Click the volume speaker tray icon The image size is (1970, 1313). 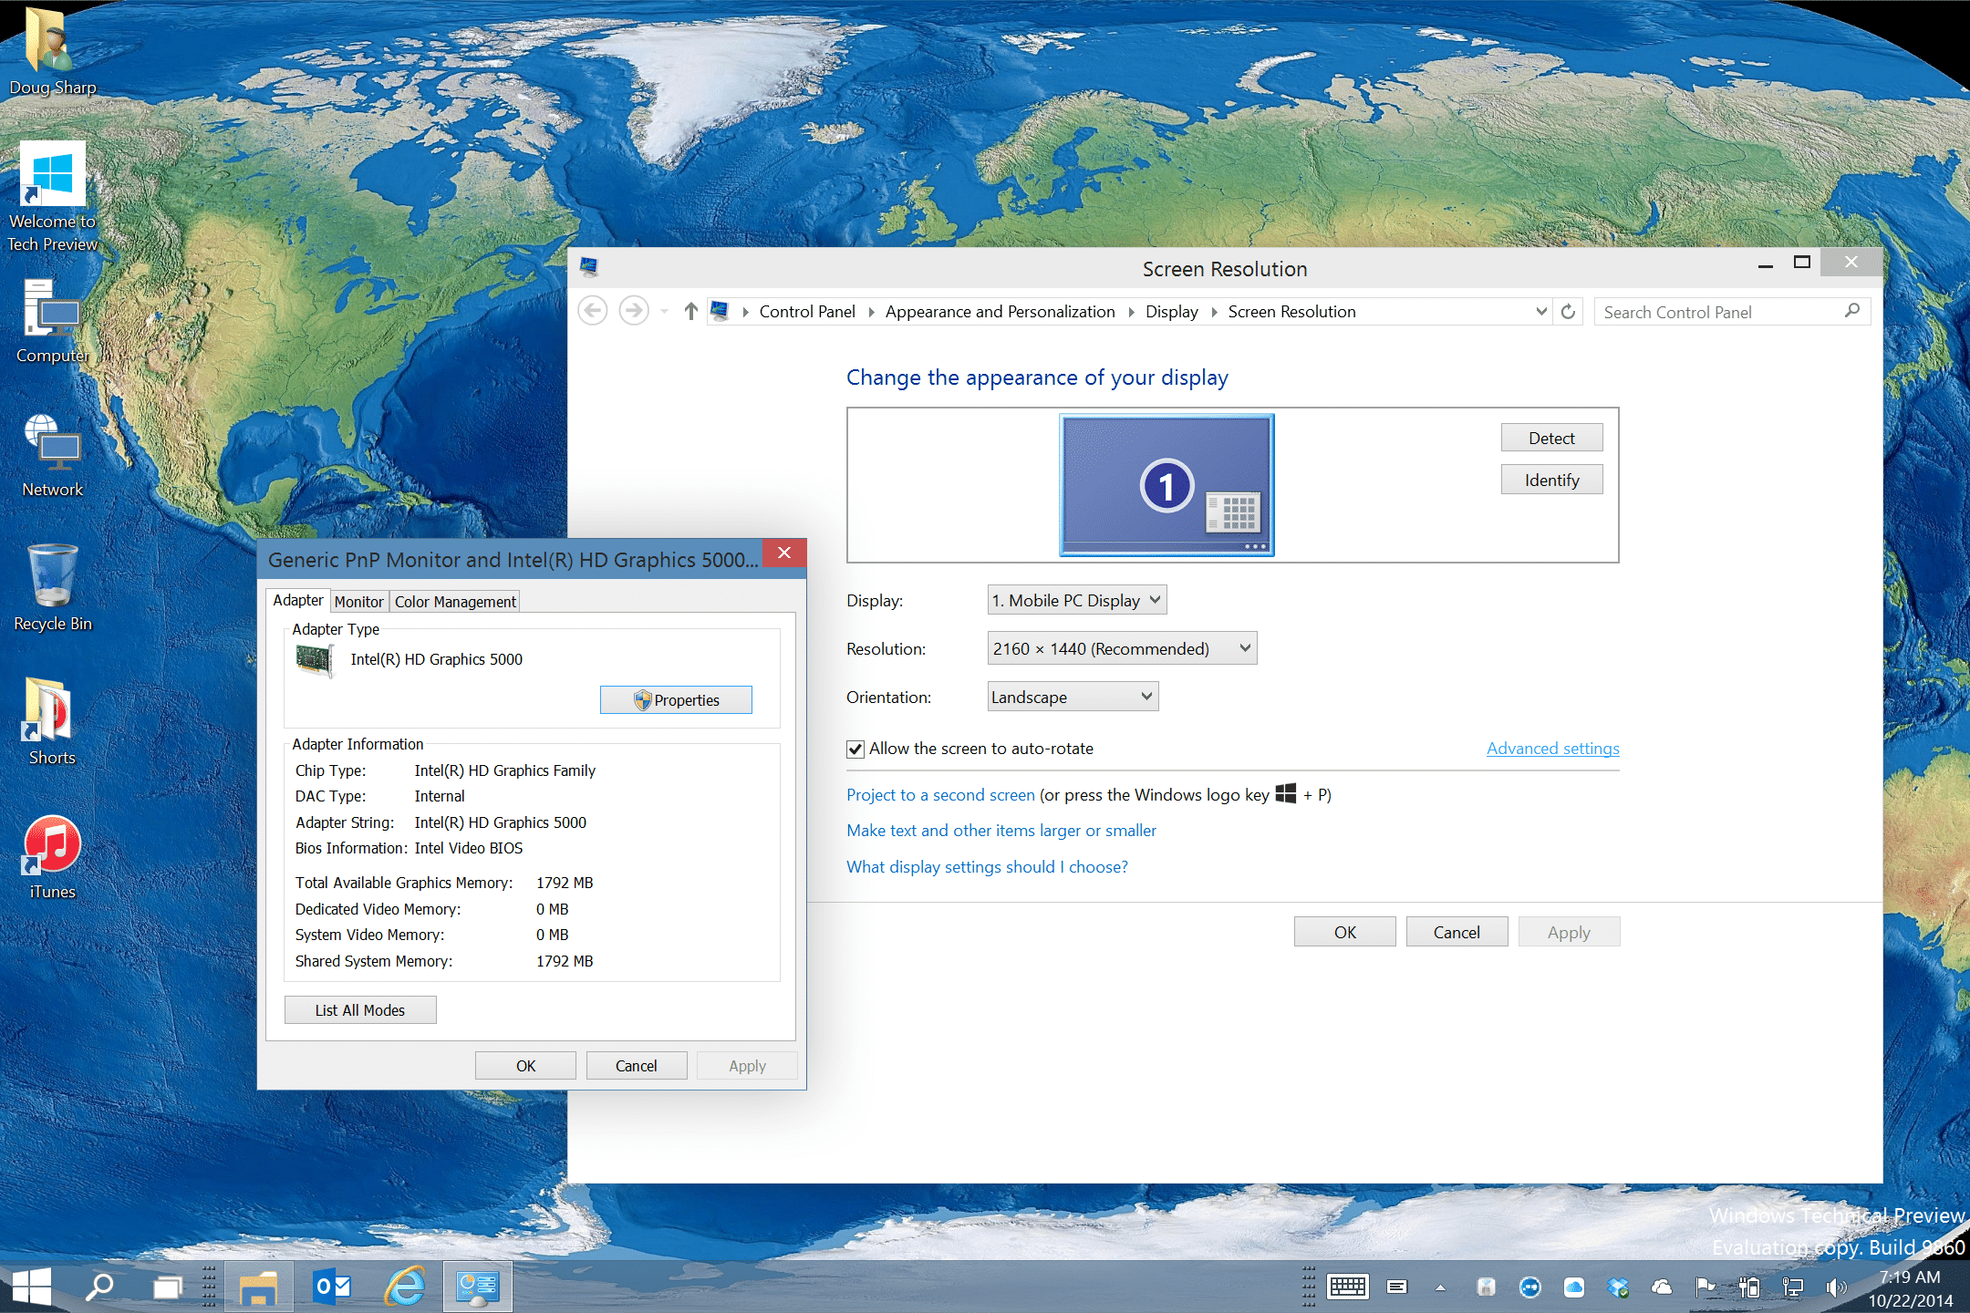pos(1836,1287)
